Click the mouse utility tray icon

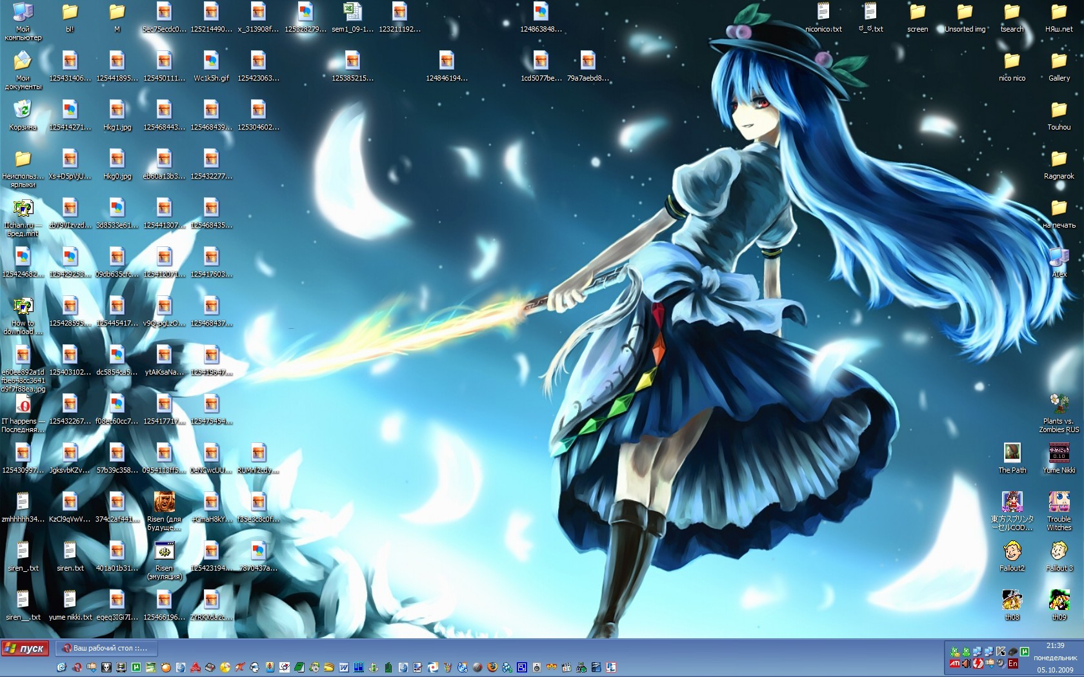click(x=1012, y=652)
